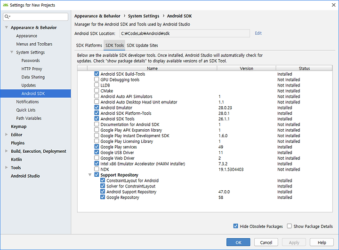
Task: Open Path Variables settings
Action: tap(29, 118)
